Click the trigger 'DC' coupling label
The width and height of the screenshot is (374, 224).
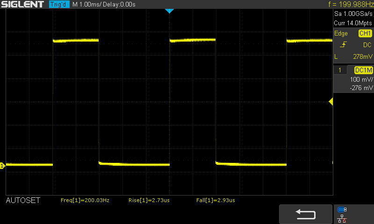(367, 45)
